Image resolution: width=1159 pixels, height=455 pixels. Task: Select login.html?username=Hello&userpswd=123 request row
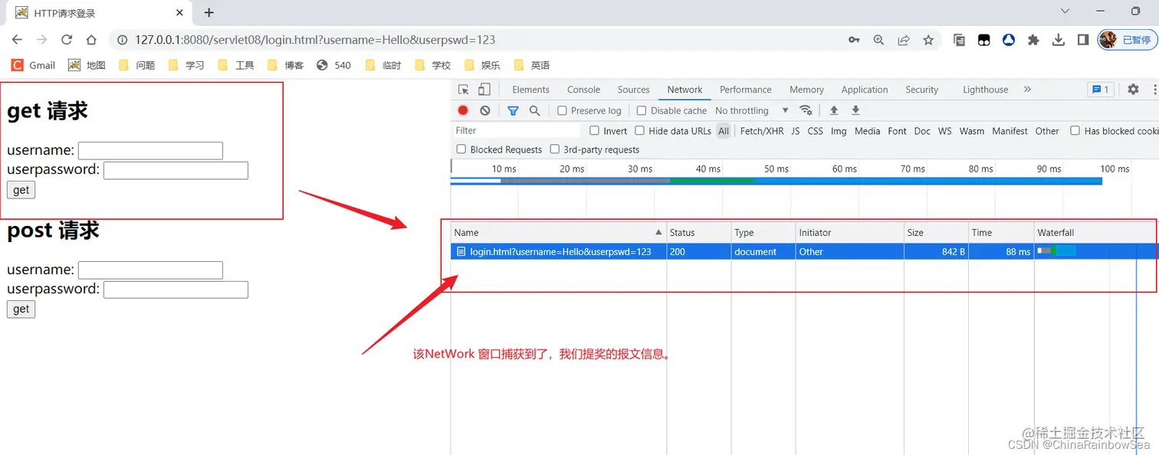pyautogui.click(x=804, y=251)
